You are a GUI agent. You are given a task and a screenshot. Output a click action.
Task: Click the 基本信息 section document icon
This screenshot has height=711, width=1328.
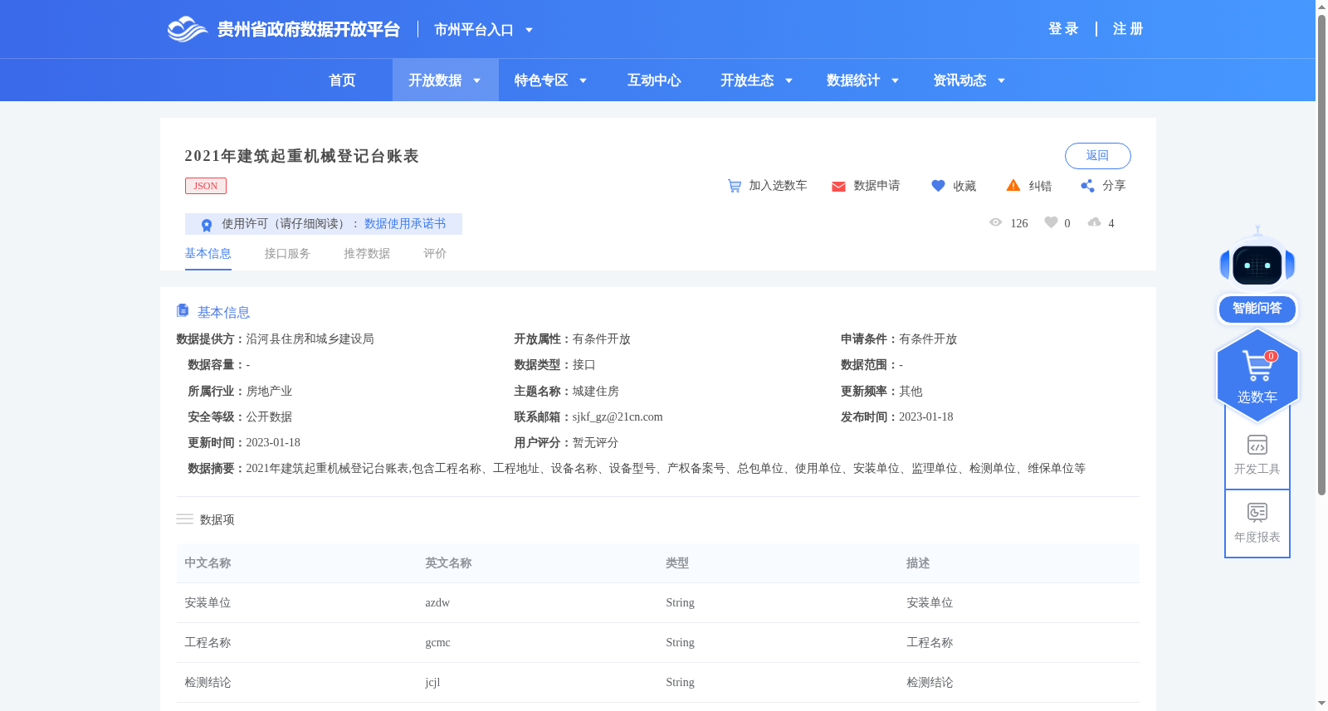pos(183,310)
